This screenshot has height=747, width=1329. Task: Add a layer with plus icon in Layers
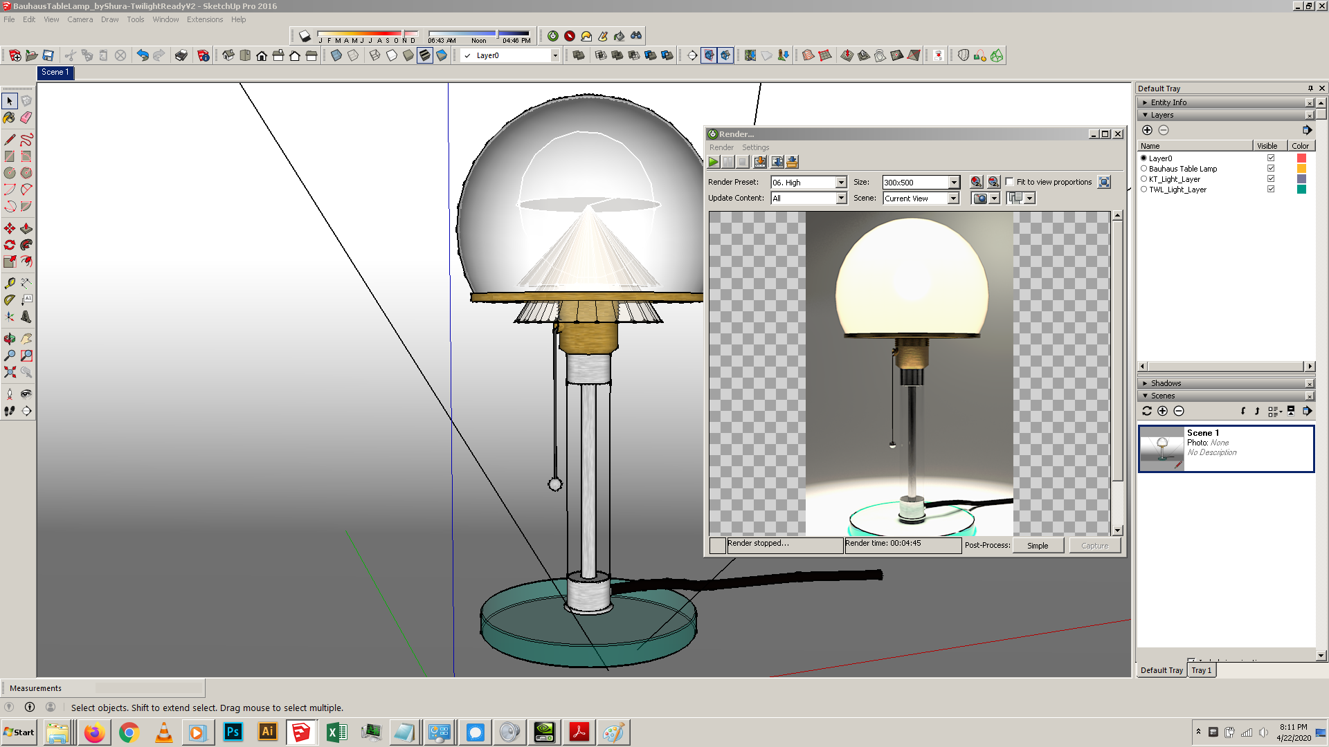[x=1147, y=130]
